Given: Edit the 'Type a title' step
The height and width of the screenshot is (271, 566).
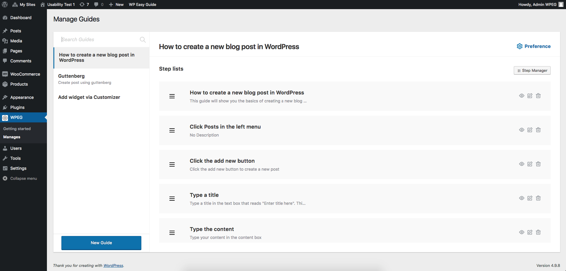Looking at the screenshot, I should [530, 198].
